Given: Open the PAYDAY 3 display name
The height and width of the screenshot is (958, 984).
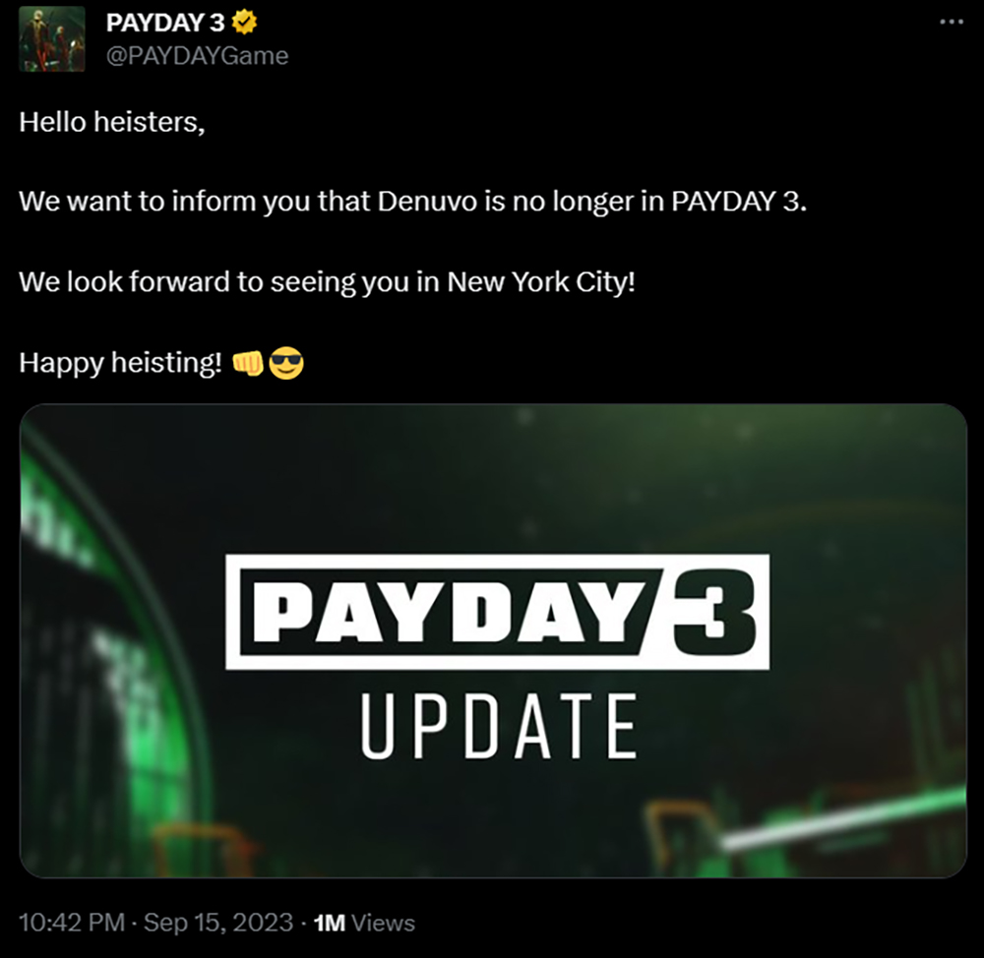Looking at the screenshot, I should click(165, 23).
